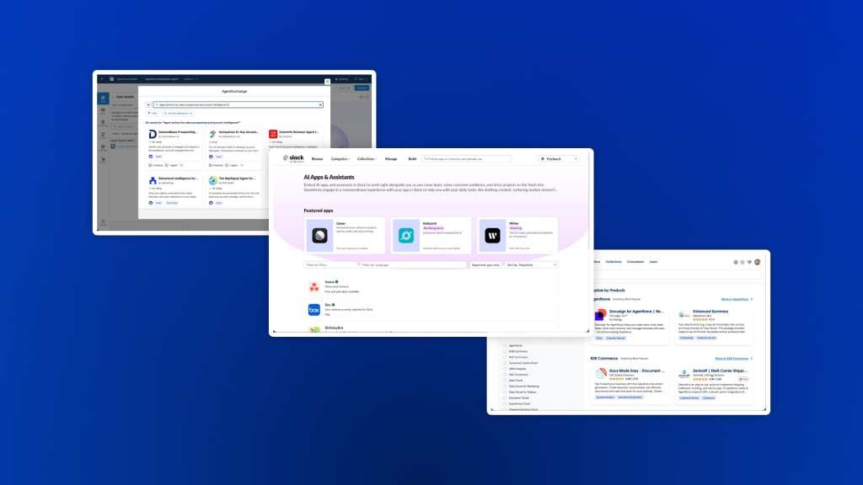Check the Agentforce product filter checkbox

click(x=504, y=345)
